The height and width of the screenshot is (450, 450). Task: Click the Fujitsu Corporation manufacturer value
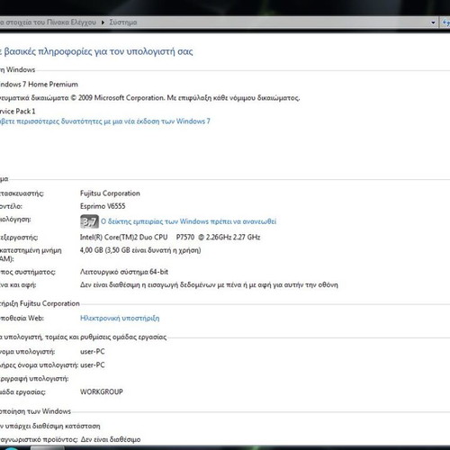point(110,193)
